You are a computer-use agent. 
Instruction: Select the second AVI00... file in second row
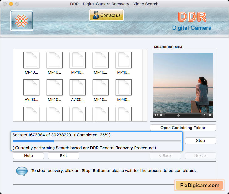78,90
